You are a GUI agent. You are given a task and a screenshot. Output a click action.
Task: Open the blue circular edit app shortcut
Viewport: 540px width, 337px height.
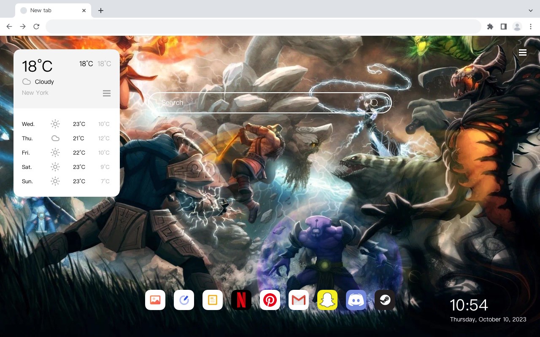click(x=184, y=300)
